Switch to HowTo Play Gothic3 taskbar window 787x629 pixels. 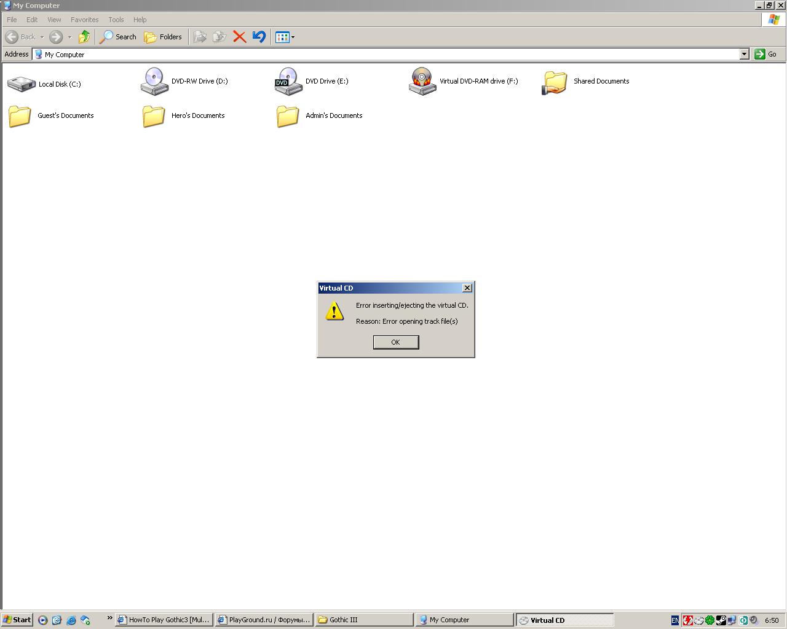164,620
